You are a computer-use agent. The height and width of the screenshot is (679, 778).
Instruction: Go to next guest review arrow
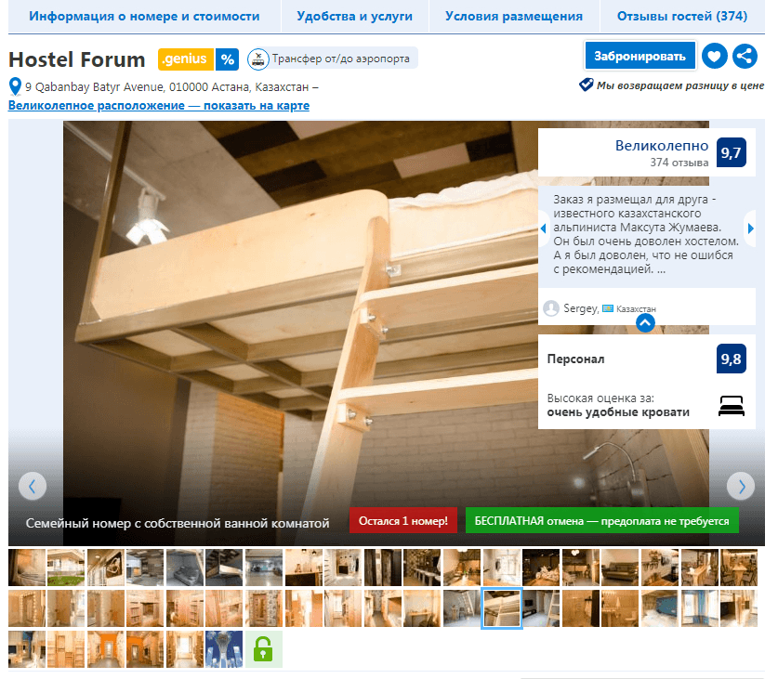click(x=750, y=229)
